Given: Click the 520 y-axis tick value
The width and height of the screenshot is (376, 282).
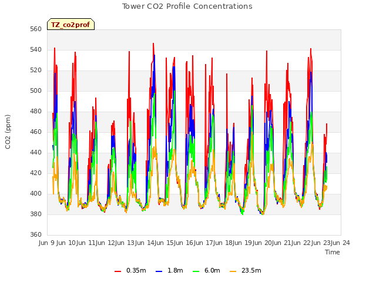Looking at the screenshot, I should pos(36,70).
